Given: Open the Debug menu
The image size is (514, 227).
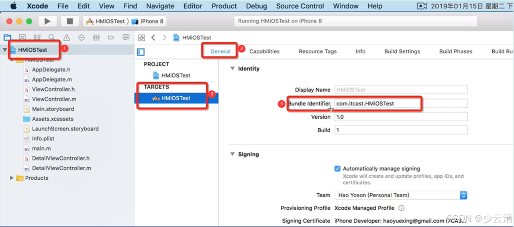Looking at the screenshot, I should (257, 6).
